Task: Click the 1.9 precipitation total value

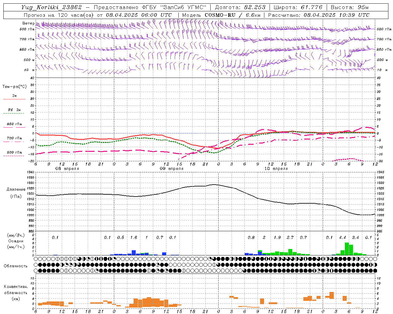Action: tap(277, 237)
